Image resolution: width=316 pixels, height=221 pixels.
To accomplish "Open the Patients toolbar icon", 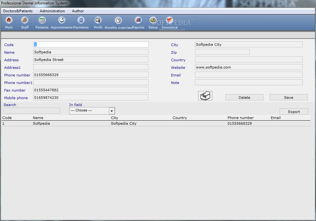I will [x=42, y=20].
